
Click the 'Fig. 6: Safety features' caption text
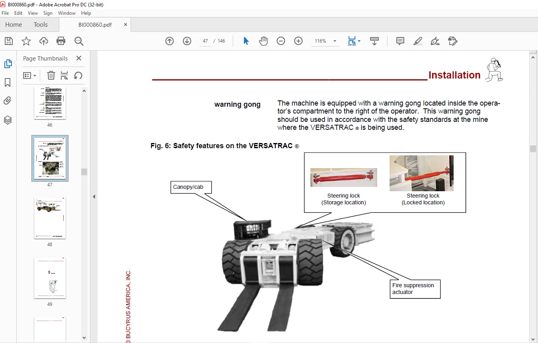(x=225, y=146)
